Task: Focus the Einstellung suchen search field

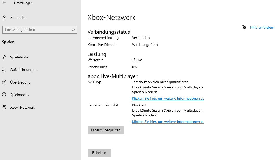Action: tap(40, 30)
